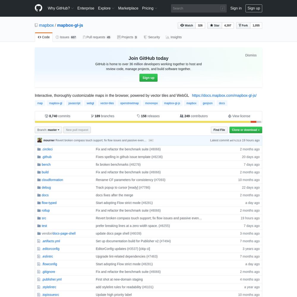Open the 326 watchers count

pos(200,25)
